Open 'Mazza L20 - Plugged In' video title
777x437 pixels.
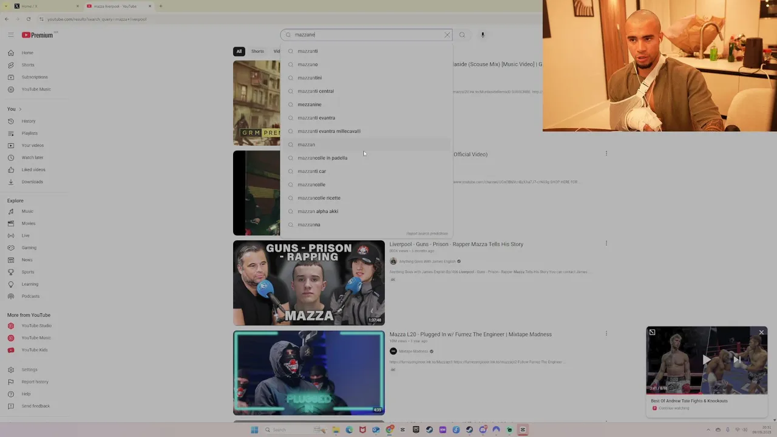470,334
